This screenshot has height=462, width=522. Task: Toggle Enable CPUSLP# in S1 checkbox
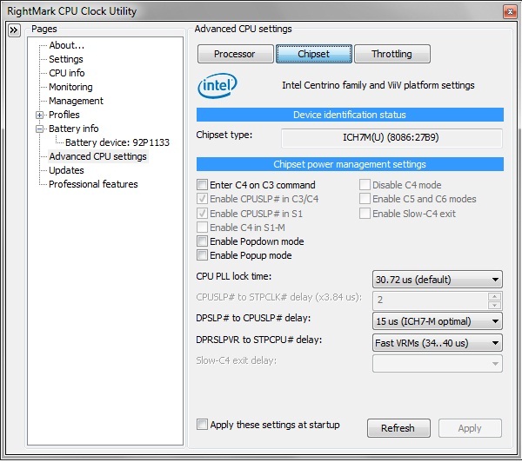[x=202, y=214]
